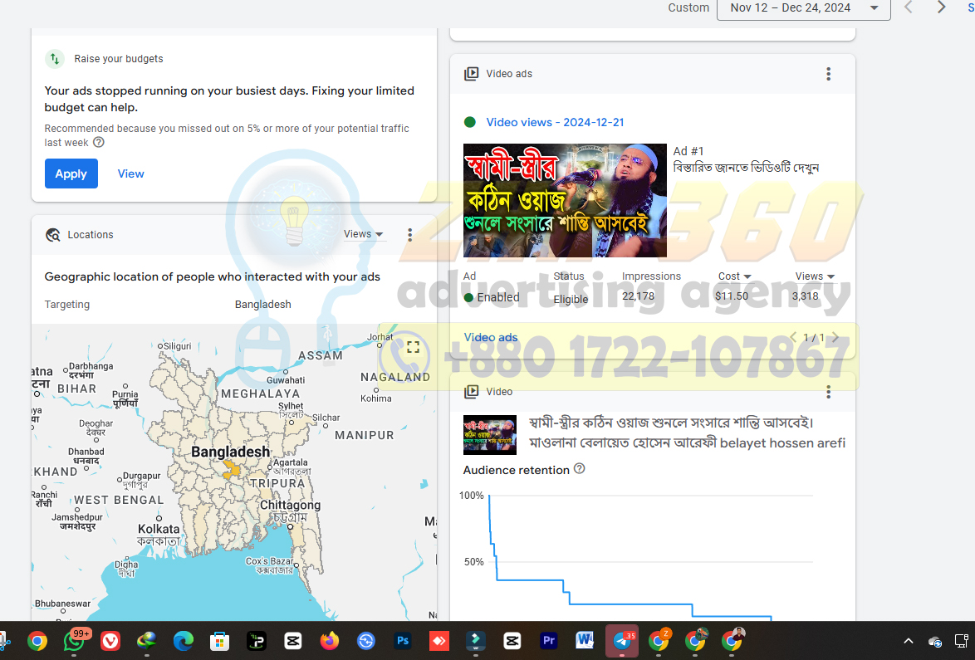Click the Raise your budgets arrows icon
Viewport: 975px width, 660px height.
coord(55,59)
